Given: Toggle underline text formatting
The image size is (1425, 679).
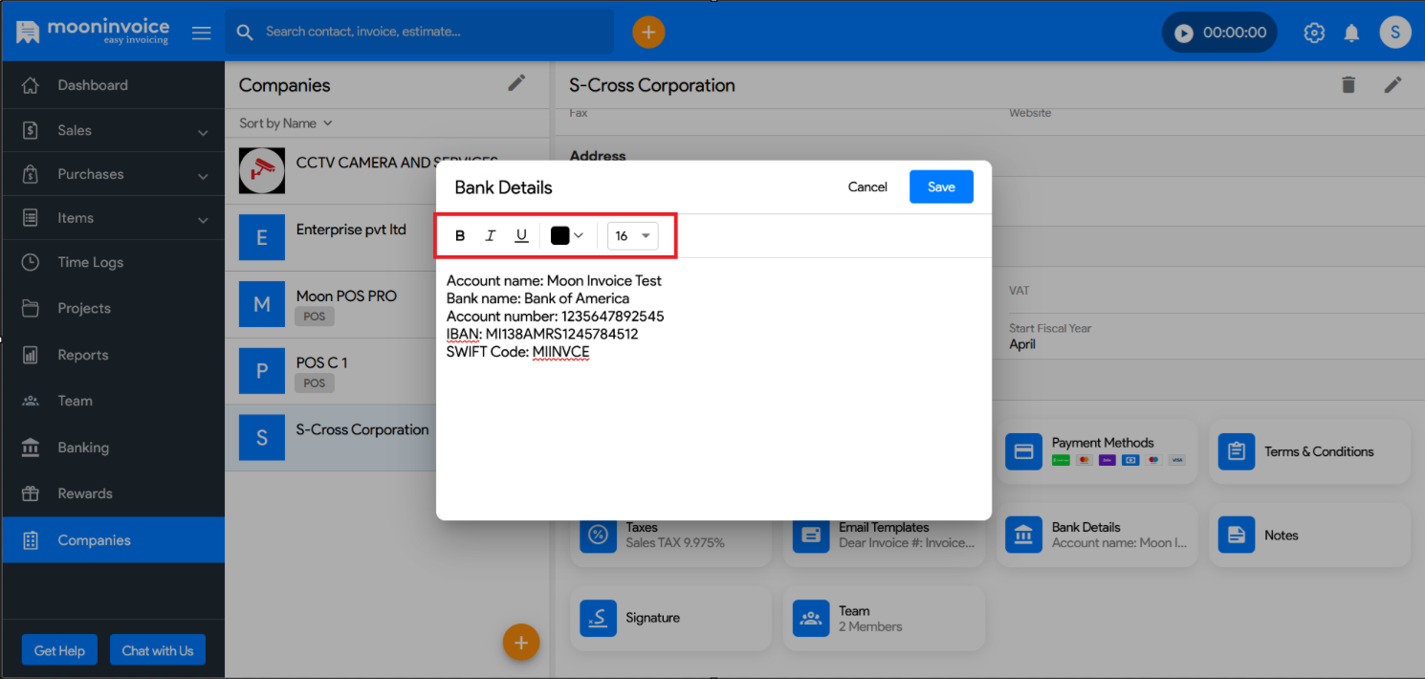Looking at the screenshot, I should point(521,236).
